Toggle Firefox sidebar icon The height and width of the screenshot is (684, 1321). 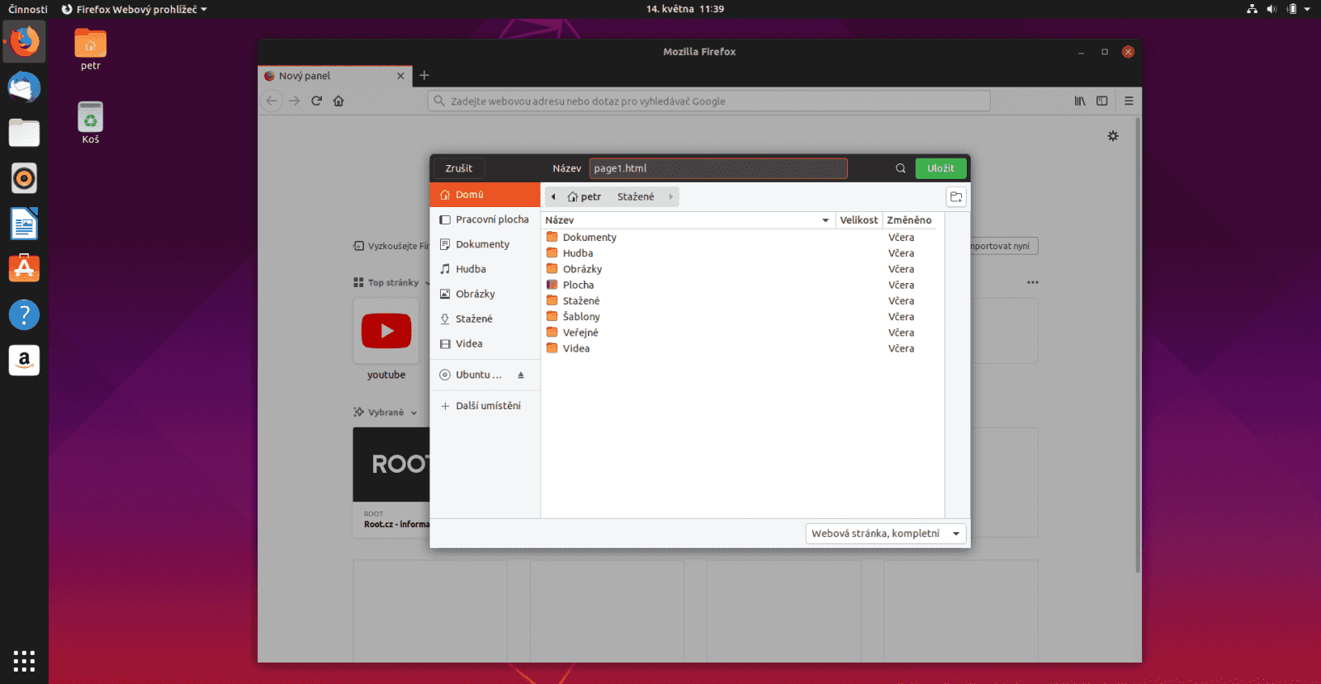1101,101
